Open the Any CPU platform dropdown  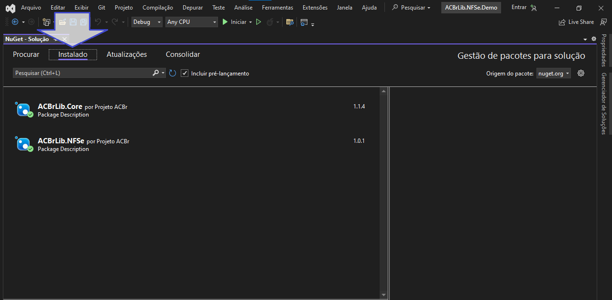coord(192,22)
